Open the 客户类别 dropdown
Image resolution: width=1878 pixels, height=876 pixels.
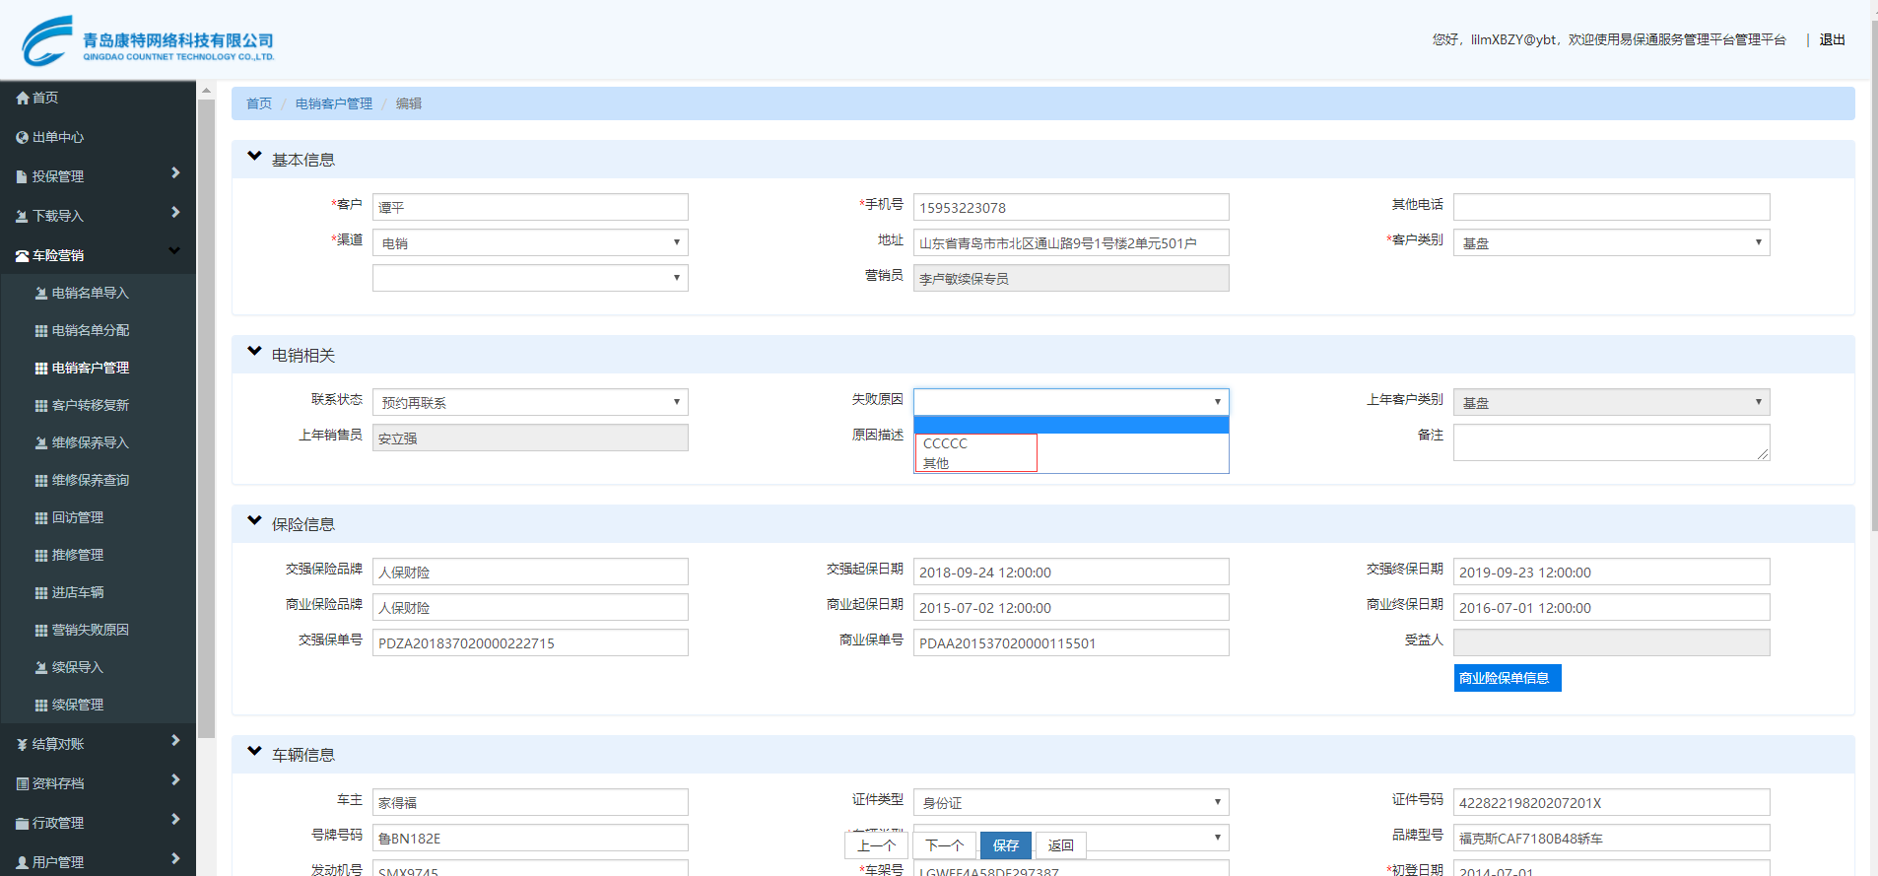pyautogui.click(x=1611, y=242)
